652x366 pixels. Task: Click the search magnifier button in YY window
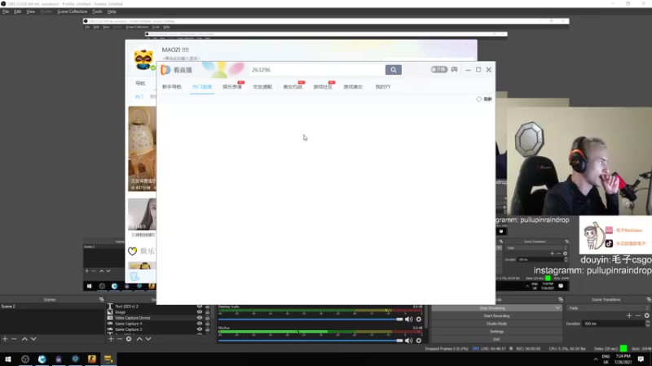point(393,70)
